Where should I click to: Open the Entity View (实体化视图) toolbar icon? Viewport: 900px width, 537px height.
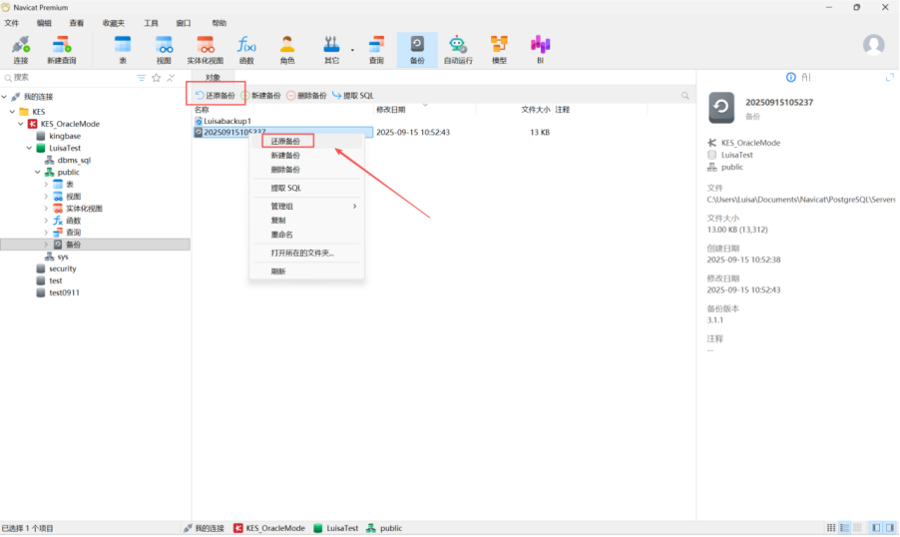point(205,49)
